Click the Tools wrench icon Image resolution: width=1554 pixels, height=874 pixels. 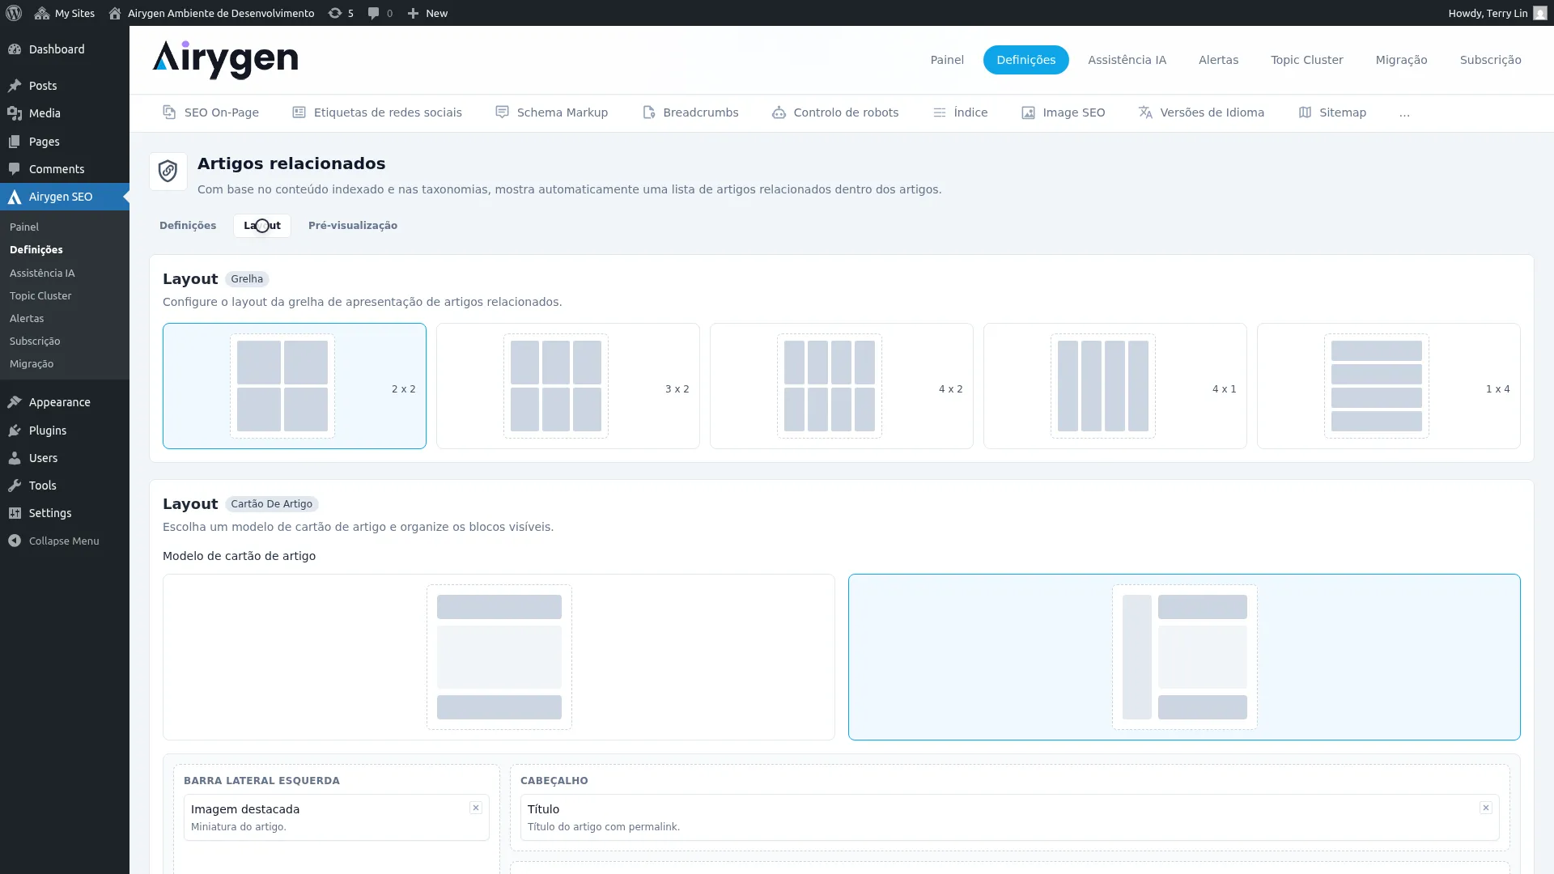click(15, 486)
